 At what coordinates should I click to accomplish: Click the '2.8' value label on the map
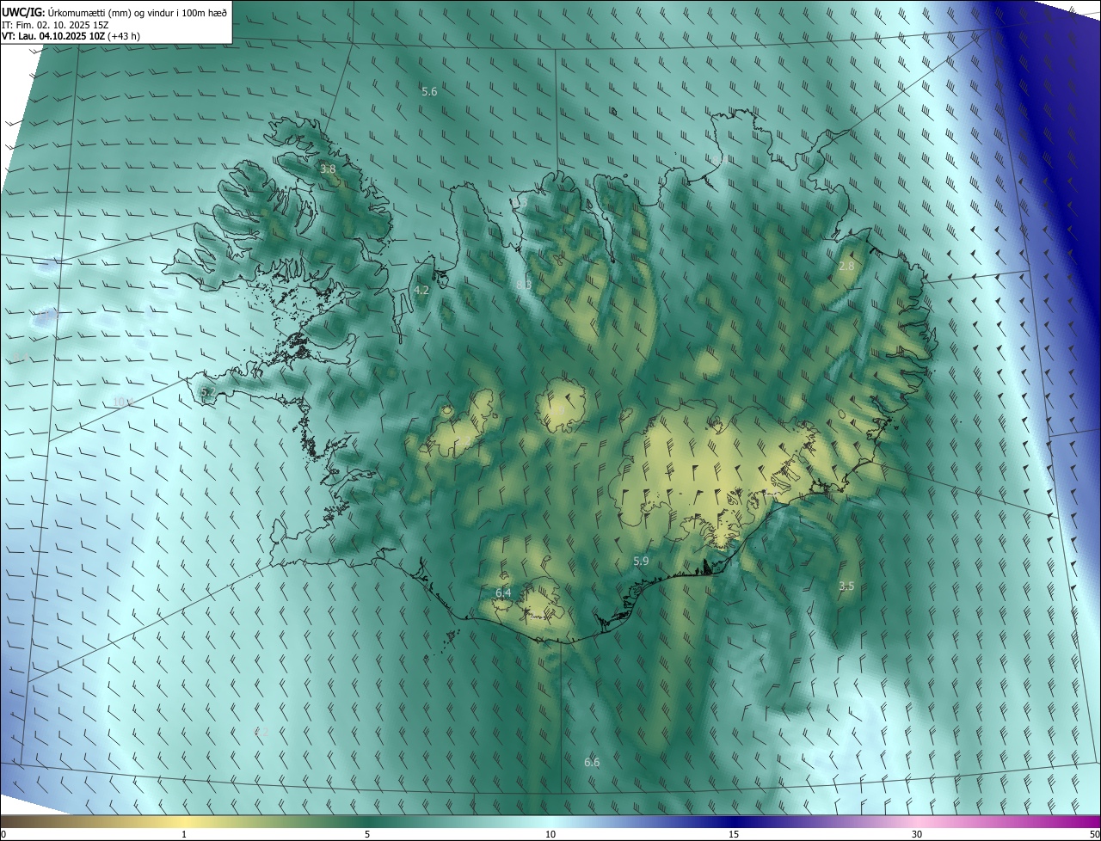click(x=846, y=267)
